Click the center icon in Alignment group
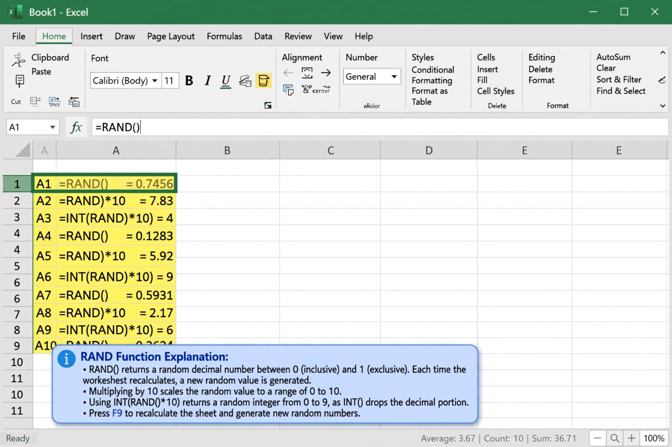The height and width of the screenshot is (447, 672). 321,89
